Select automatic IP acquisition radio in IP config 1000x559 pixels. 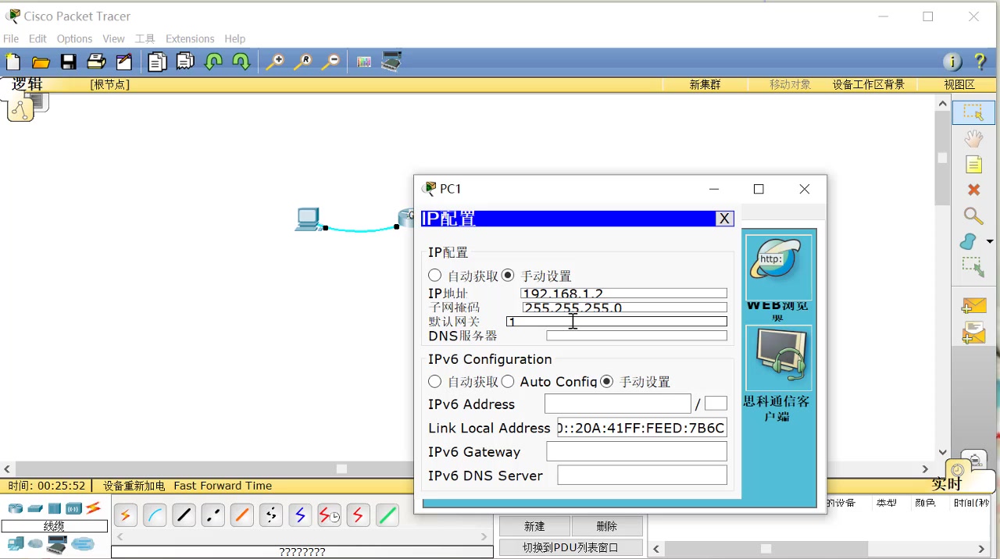coord(435,276)
